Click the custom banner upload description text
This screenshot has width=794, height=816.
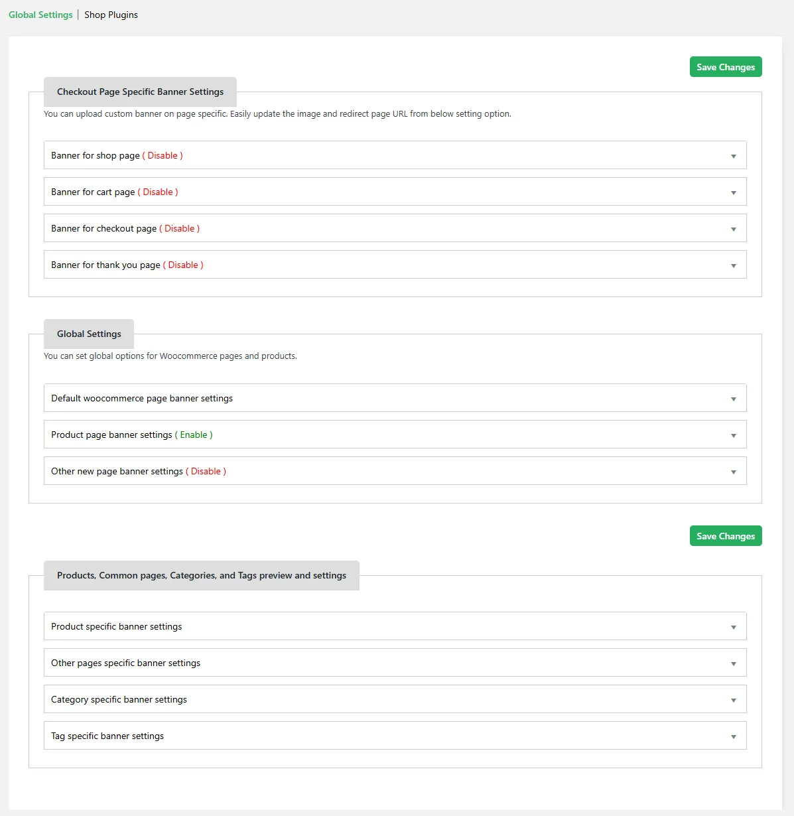[277, 114]
